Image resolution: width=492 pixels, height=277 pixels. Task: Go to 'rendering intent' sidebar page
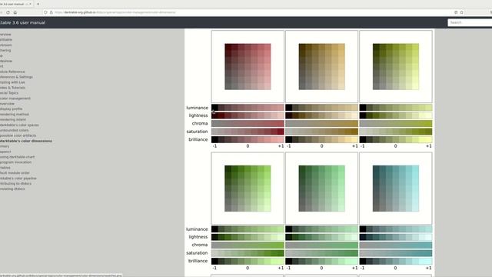tap(13, 120)
